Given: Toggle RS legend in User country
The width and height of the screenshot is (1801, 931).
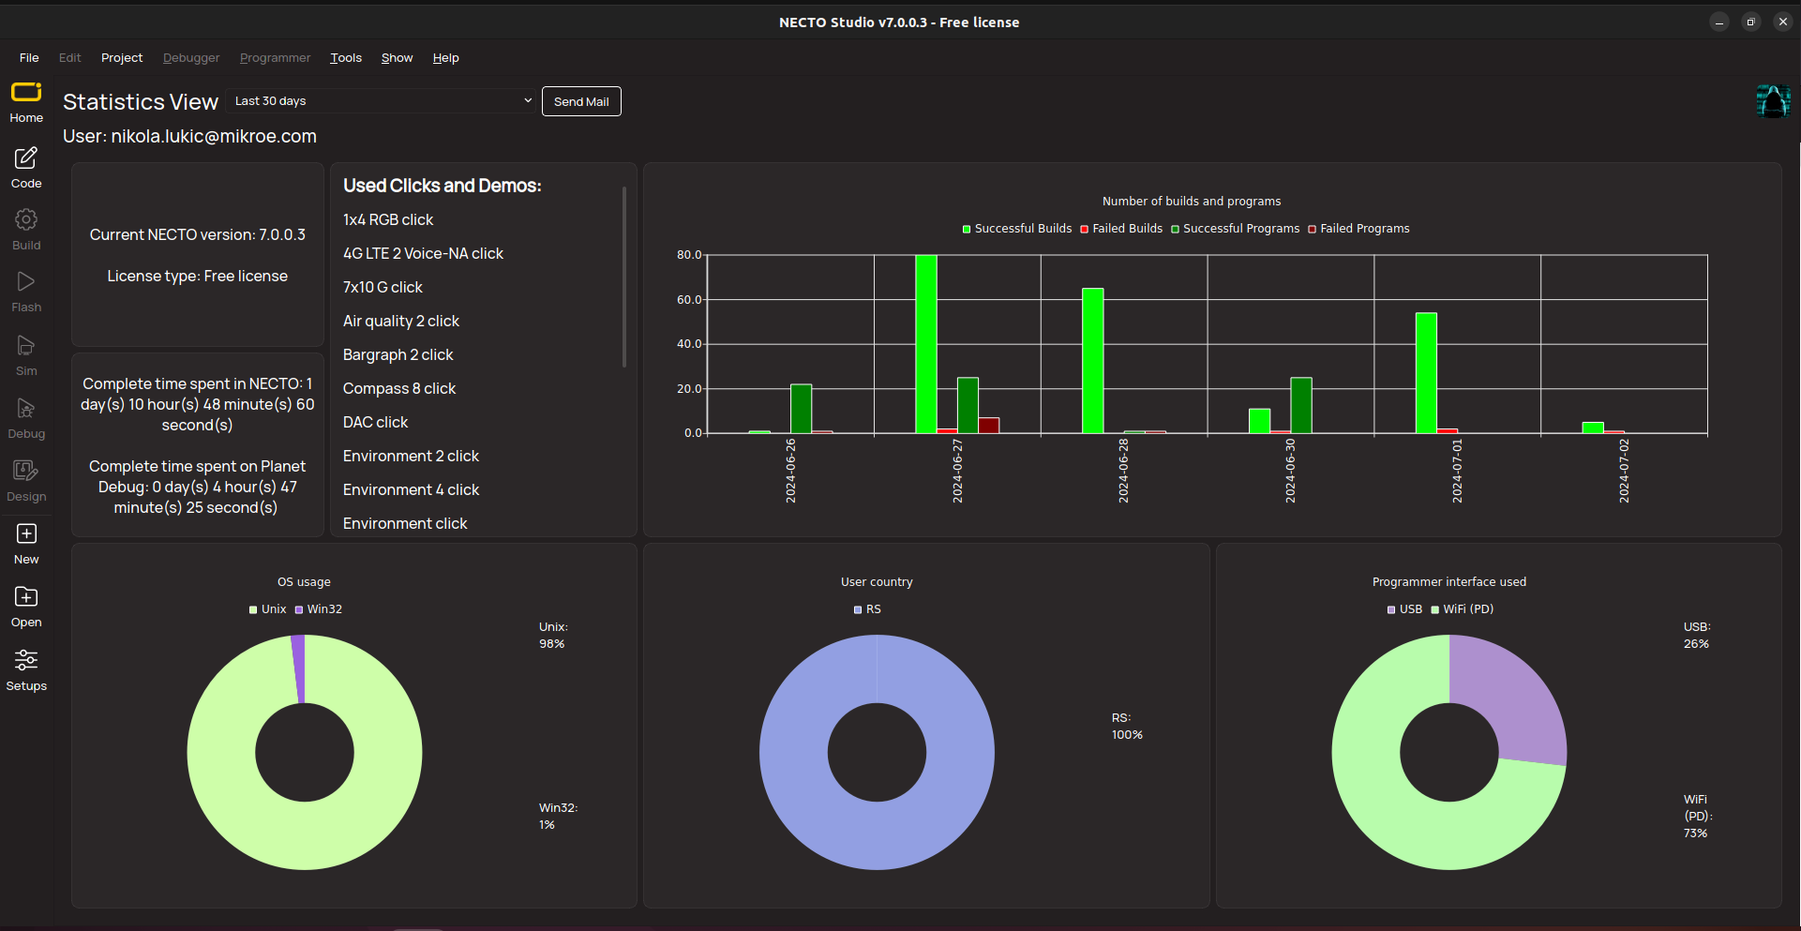Looking at the screenshot, I should click(867, 609).
